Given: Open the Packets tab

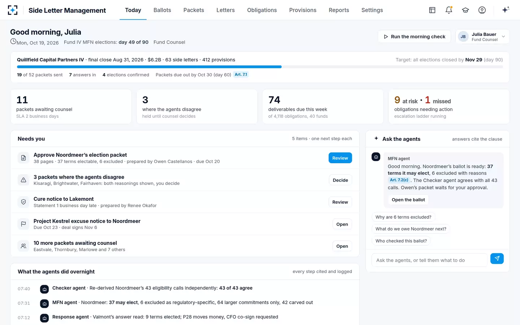Looking at the screenshot, I should pos(194,10).
